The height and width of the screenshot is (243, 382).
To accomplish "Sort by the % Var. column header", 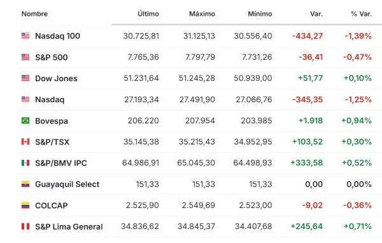I will pyautogui.click(x=361, y=14).
